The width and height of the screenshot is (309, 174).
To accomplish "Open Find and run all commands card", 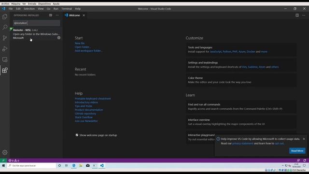I will 241,107.
